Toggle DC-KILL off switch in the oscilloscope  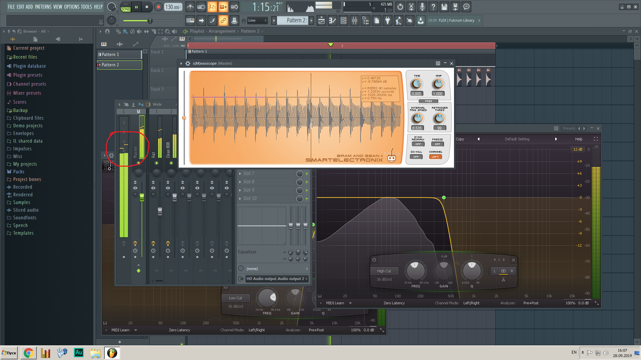[416, 157]
